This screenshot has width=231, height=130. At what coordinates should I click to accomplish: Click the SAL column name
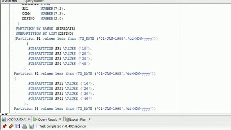pyautogui.click(x=25, y=9)
